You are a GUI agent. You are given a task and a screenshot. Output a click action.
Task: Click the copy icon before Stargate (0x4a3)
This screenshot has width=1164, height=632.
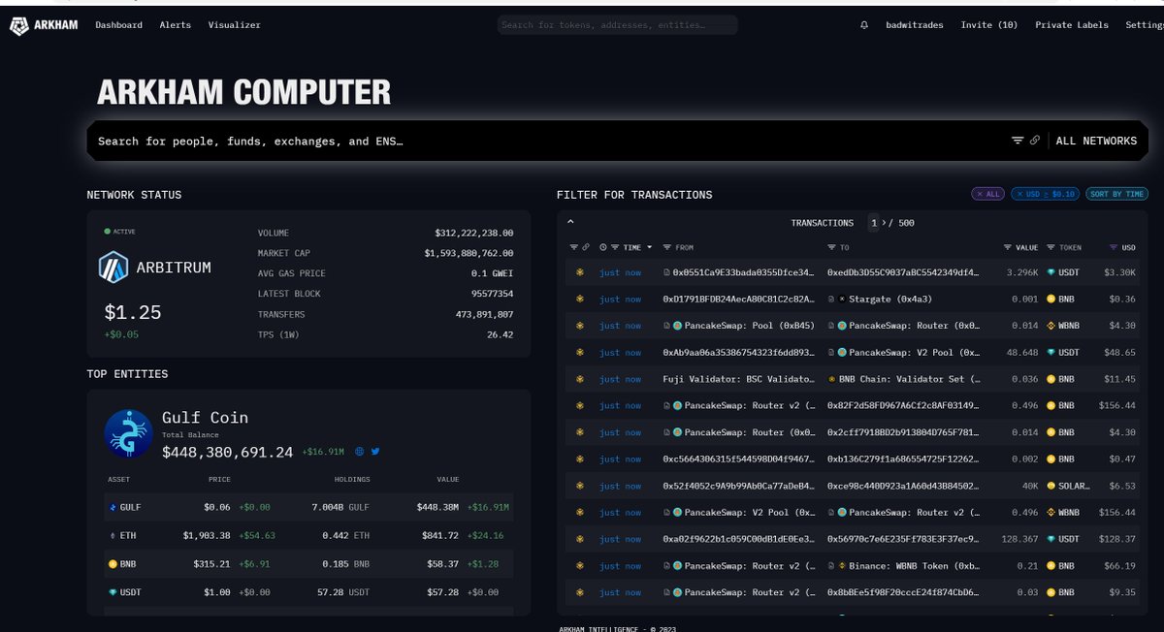[x=831, y=300]
